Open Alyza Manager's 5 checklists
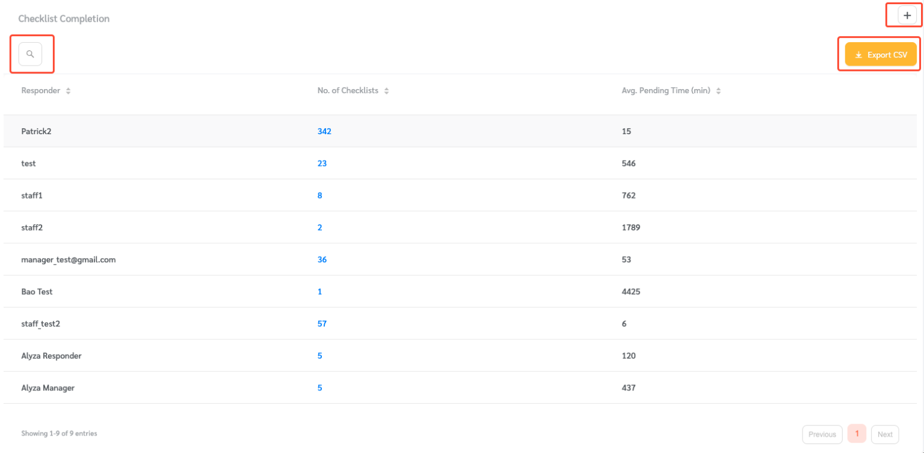 pos(319,387)
